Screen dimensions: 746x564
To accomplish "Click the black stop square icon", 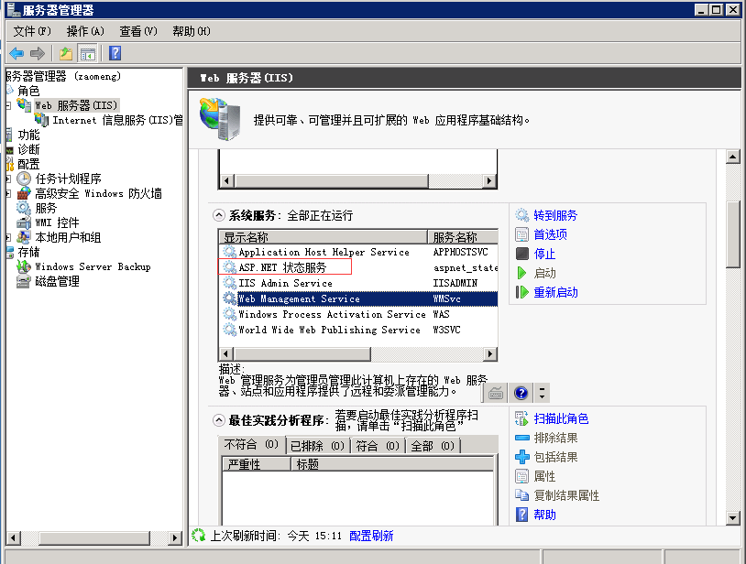I will click(521, 254).
